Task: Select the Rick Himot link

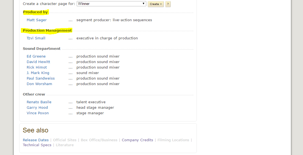Action: click(37, 67)
